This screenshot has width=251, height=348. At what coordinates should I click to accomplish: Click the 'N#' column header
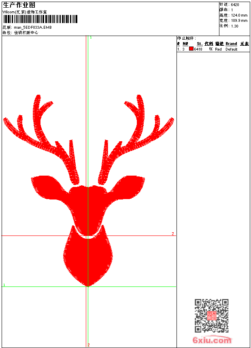click(x=185, y=44)
